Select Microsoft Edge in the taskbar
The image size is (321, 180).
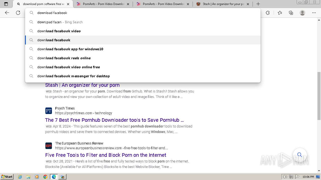pyautogui.click(x=54, y=177)
